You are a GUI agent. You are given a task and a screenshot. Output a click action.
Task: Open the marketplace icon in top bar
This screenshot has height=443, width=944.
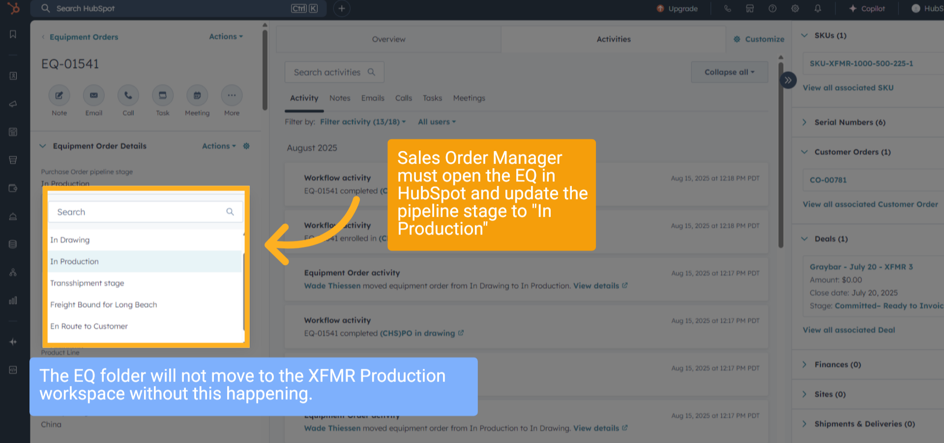[x=750, y=8]
